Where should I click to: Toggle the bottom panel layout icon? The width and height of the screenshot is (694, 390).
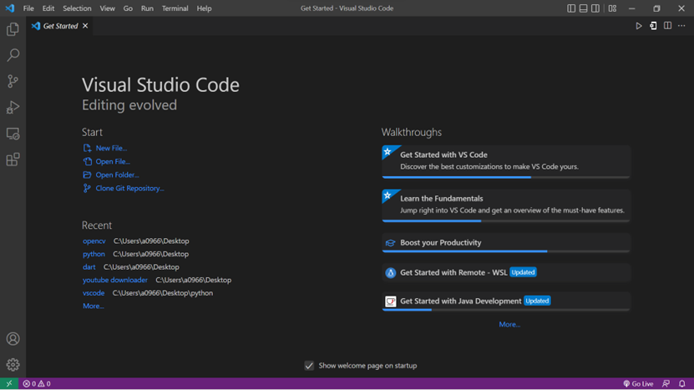(584, 8)
